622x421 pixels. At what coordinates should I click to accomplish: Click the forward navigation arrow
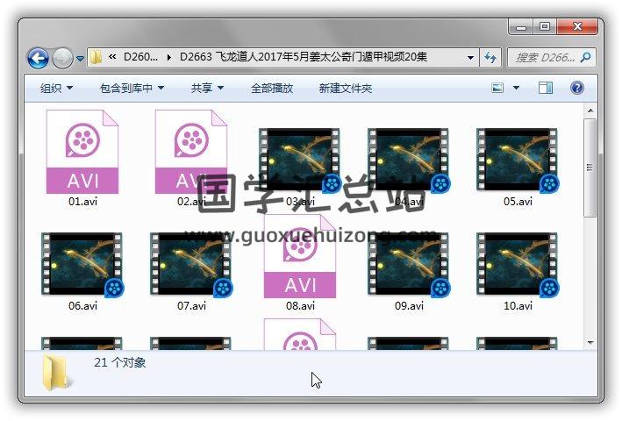pyautogui.click(x=62, y=58)
